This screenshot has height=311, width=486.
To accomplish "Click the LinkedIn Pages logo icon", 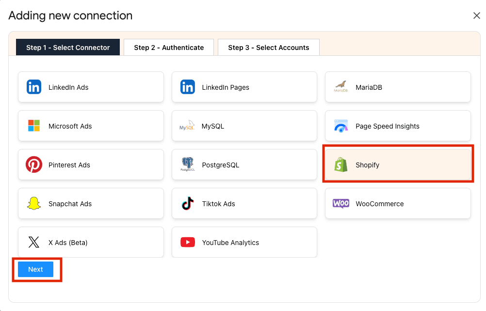I will click(188, 87).
